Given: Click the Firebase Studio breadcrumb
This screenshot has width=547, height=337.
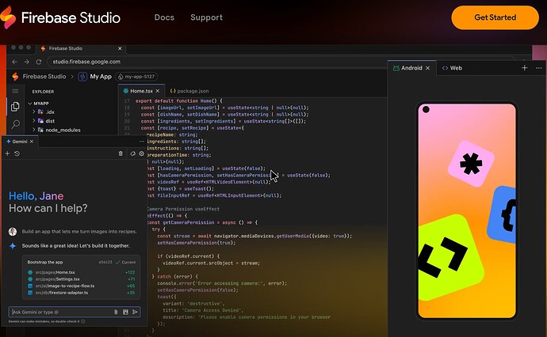Looking at the screenshot, I should 44,76.
